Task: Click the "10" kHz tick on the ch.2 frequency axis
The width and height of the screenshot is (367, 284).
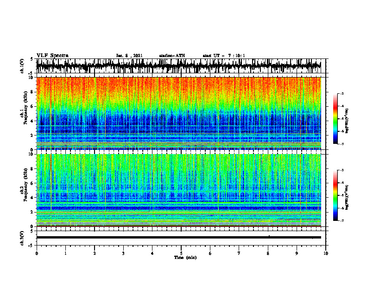Action: point(31,154)
